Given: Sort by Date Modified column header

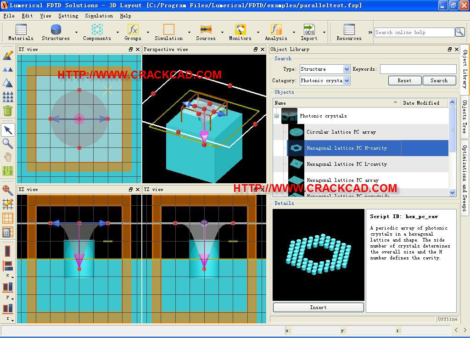Looking at the screenshot, I should tap(425, 103).
